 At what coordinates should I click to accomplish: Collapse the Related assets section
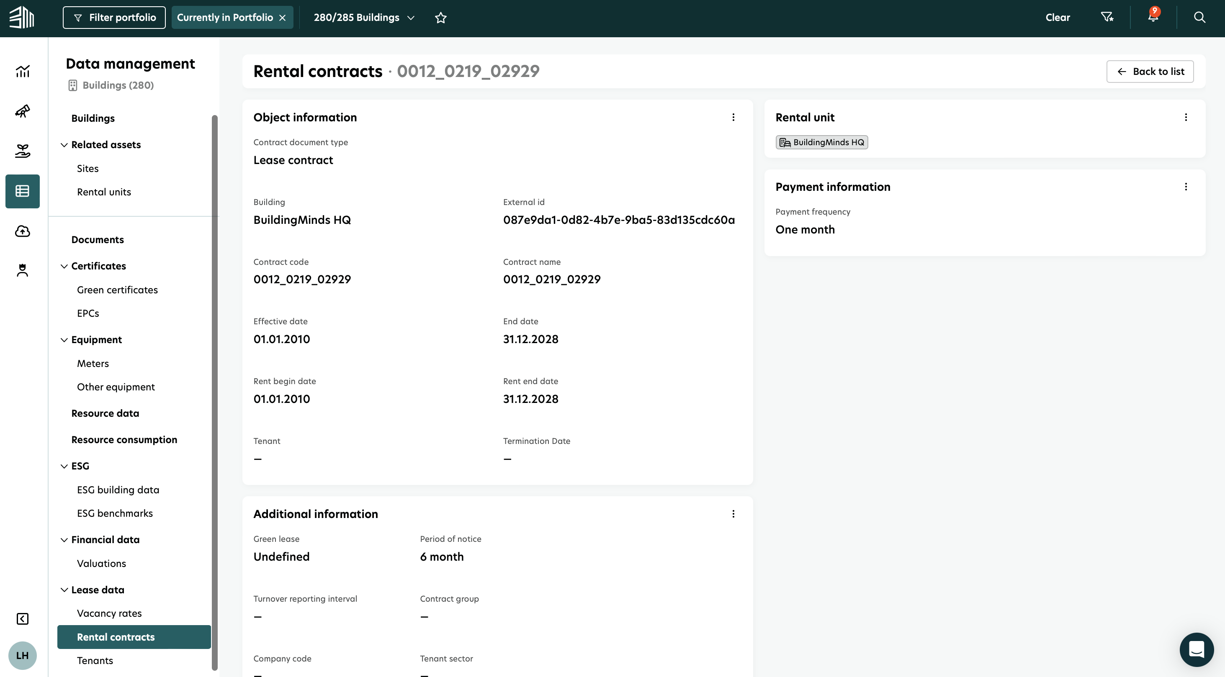point(64,144)
